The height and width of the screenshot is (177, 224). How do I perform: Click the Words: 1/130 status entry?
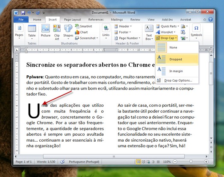[x=46, y=162]
